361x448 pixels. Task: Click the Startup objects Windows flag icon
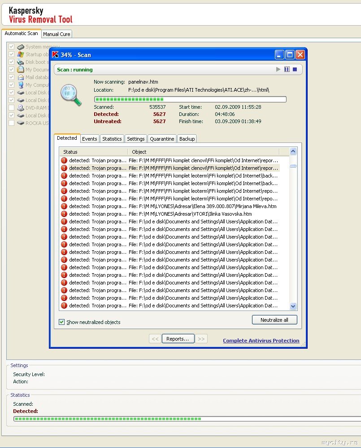21,54
